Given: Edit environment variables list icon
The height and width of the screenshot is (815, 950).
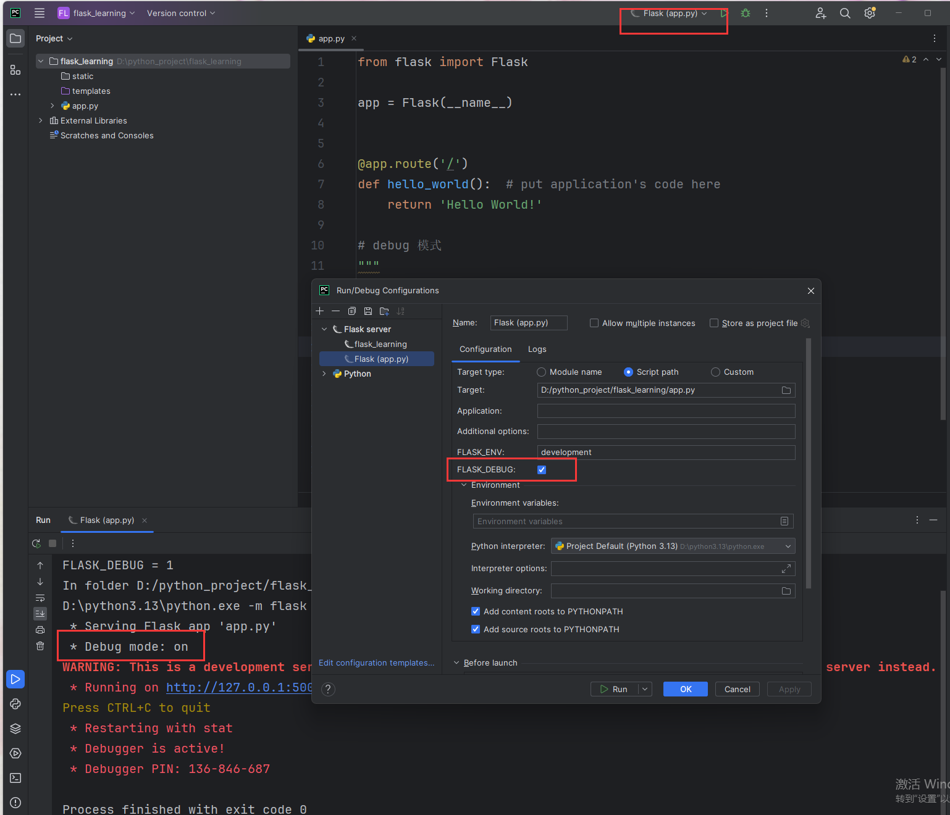Looking at the screenshot, I should tap(784, 521).
